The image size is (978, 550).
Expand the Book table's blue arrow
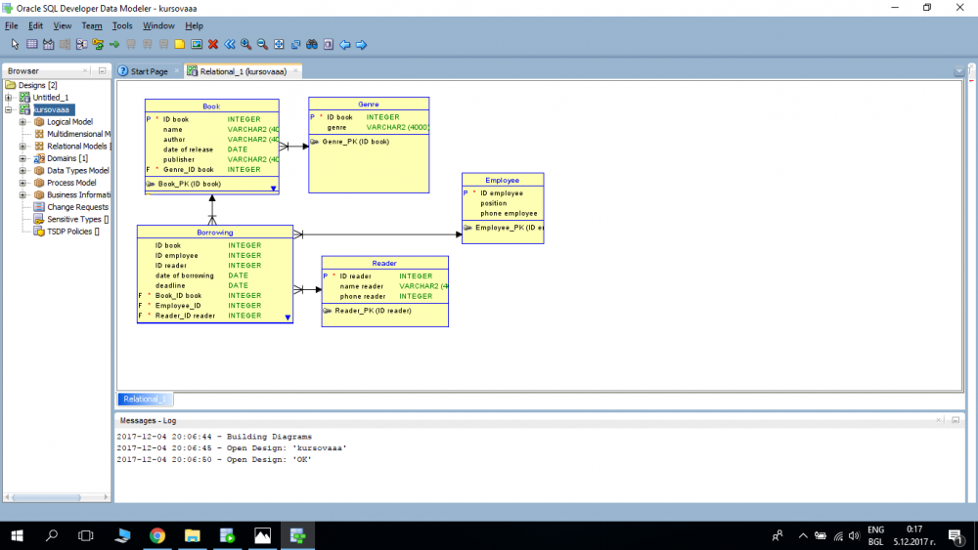[x=273, y=189]
